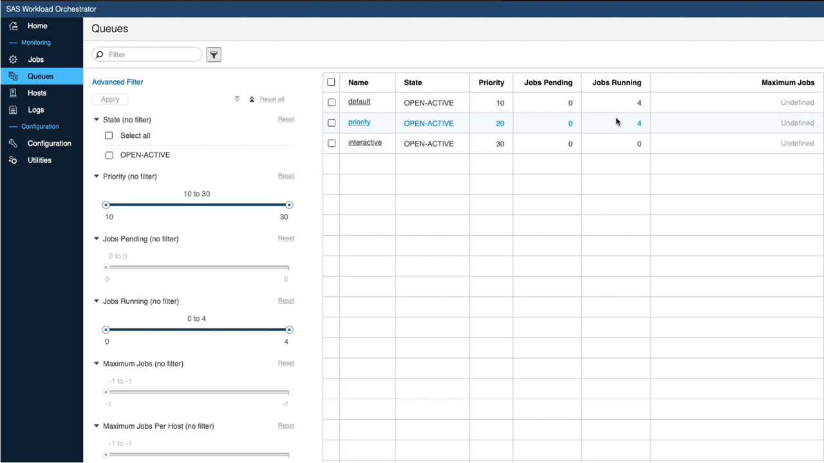
Task: Click the Jobs gear icon
Action: 13,59
